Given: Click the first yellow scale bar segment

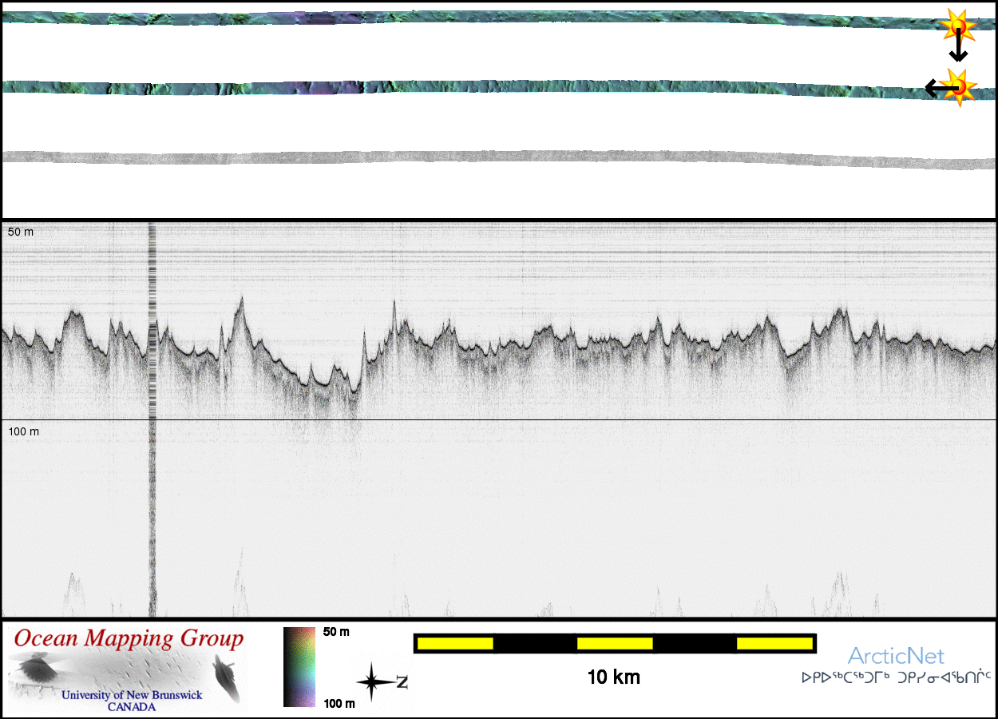Looking at the screenshot, I should coord(454,643).
